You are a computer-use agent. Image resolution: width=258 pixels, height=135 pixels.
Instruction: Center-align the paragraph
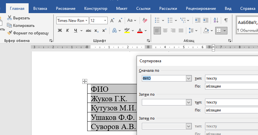pyautogui.click(x=165, y=30)
